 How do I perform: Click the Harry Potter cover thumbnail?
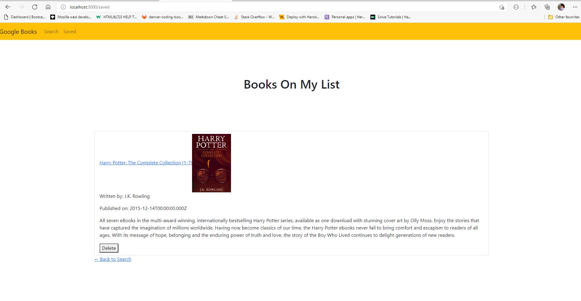pos(212,163)
